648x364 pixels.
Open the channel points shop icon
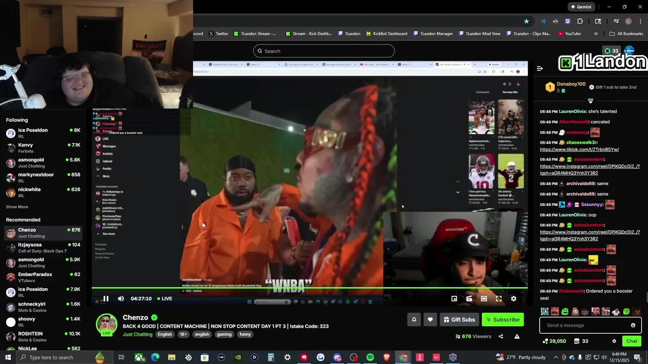(x=577, y=341)
